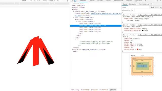Select html in the breadcrumb bar
Viewport: 162px width, 91px height.
[72, 90]
